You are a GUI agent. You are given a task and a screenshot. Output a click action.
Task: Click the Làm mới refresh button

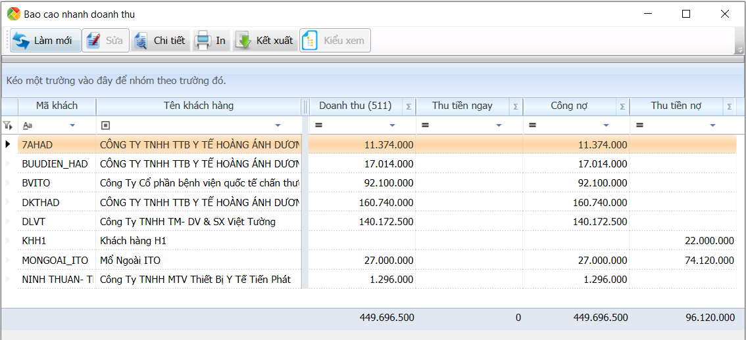45,41
